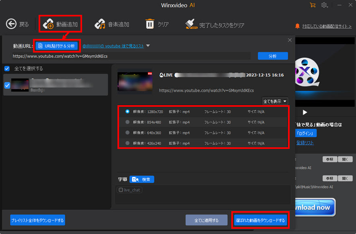Screen dimensions: 356x234
Task: Click the lower 参照 button for Music folder
Action: click(330, 178)
